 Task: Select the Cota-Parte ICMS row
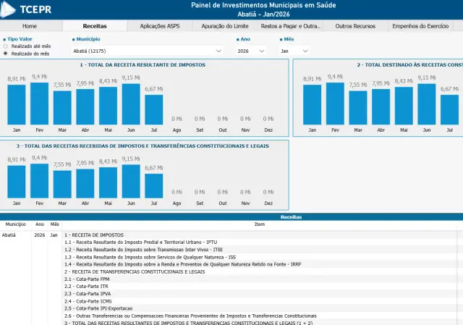(x=260, y=301)
